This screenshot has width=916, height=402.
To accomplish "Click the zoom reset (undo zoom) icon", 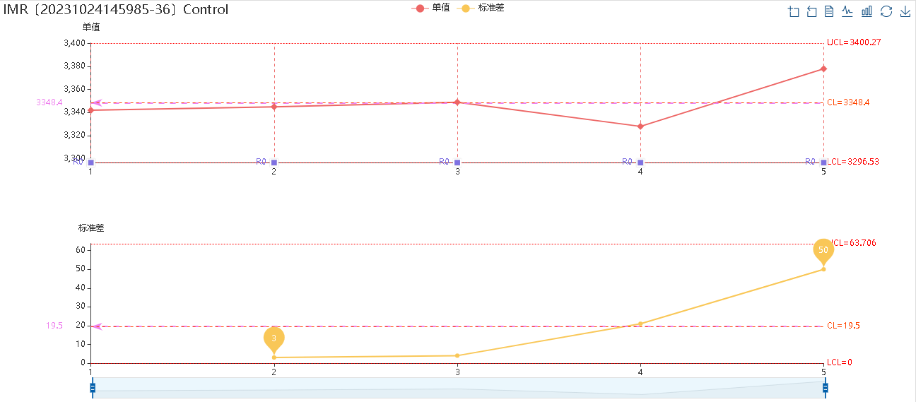I will 811,11.
